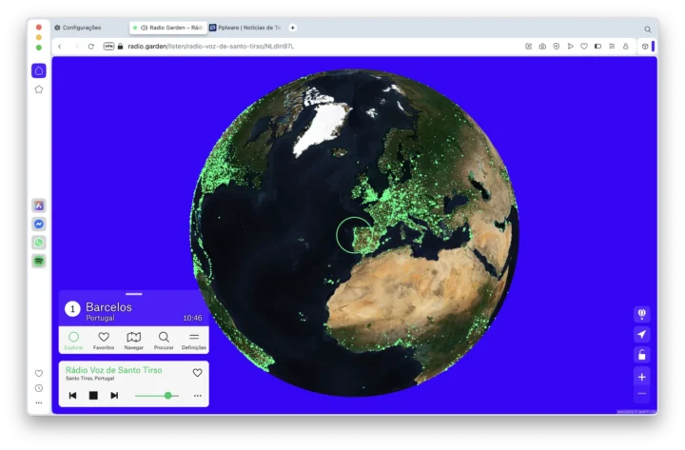Click the balloon ride icon
The height and width of the screenshot is (450, 685).
[x=641, y=314]
